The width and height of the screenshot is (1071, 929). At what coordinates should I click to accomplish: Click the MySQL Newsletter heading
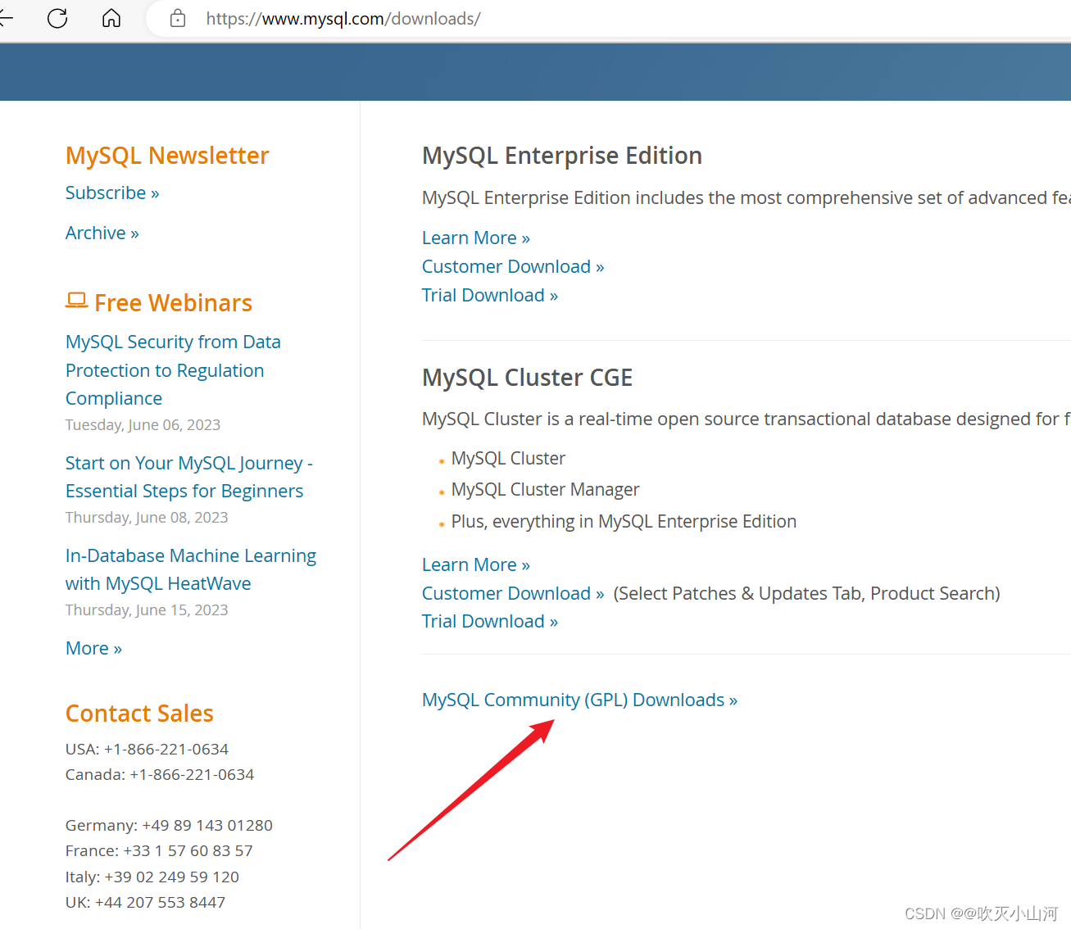point(167,156)
